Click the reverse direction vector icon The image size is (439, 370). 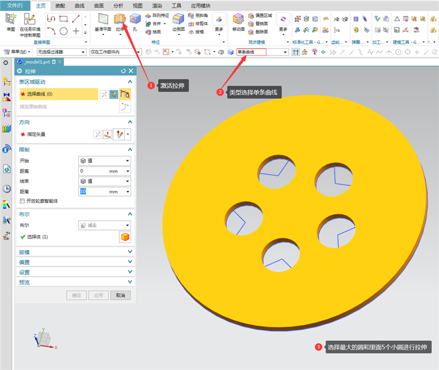(x=98, y=135)
